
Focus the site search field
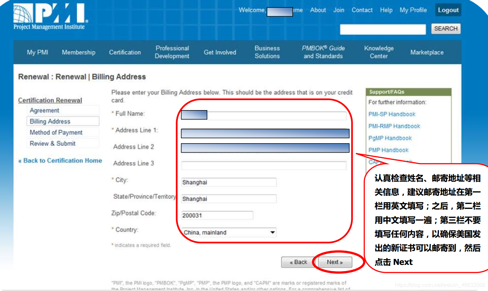click(383, 29)
